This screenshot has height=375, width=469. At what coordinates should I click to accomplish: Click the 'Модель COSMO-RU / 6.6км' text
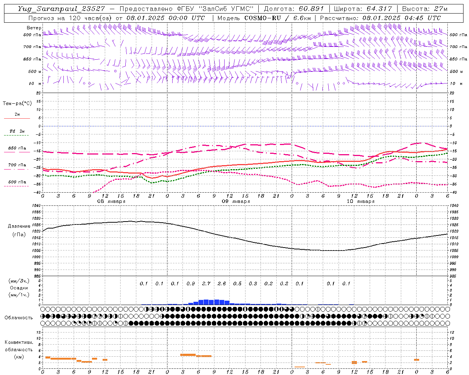(263, 18)
